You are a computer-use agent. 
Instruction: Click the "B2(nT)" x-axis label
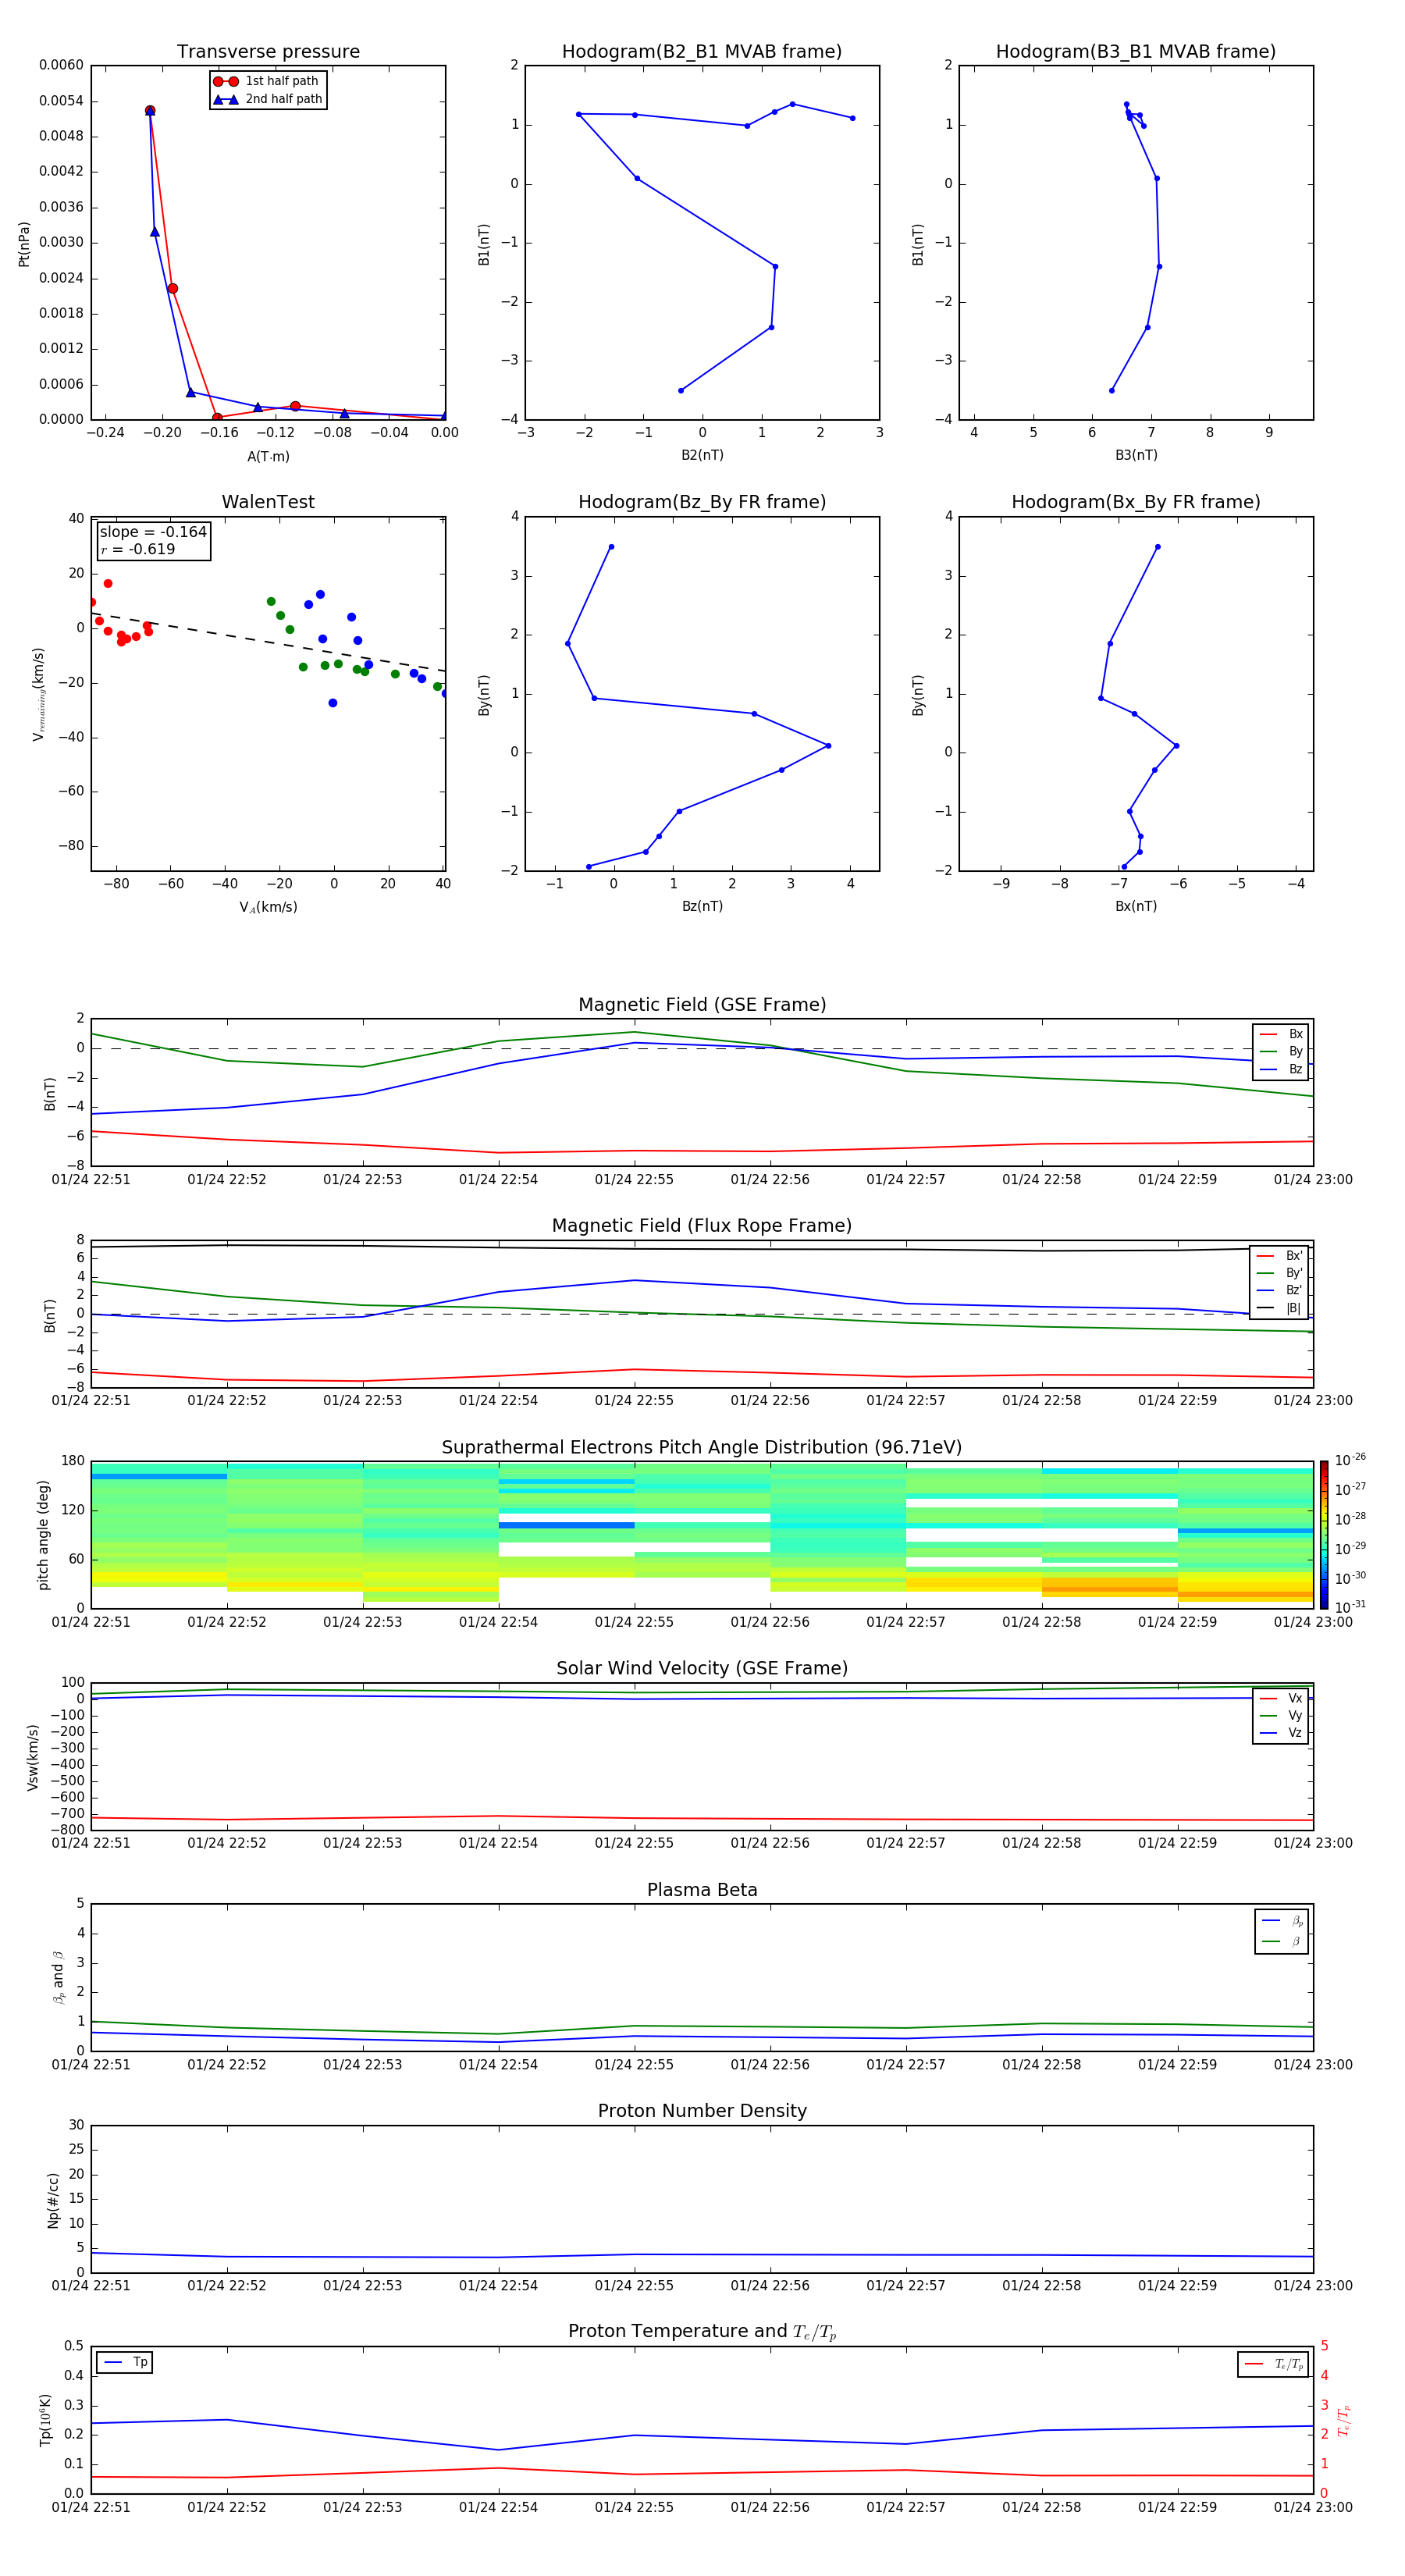[702, 455]
